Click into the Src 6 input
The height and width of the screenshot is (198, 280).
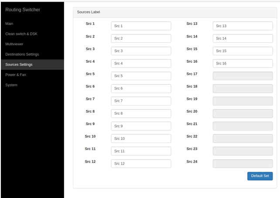pyautogui.click(x=141, y=89)
